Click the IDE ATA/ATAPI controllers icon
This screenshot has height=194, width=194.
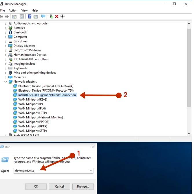point(10,59)
